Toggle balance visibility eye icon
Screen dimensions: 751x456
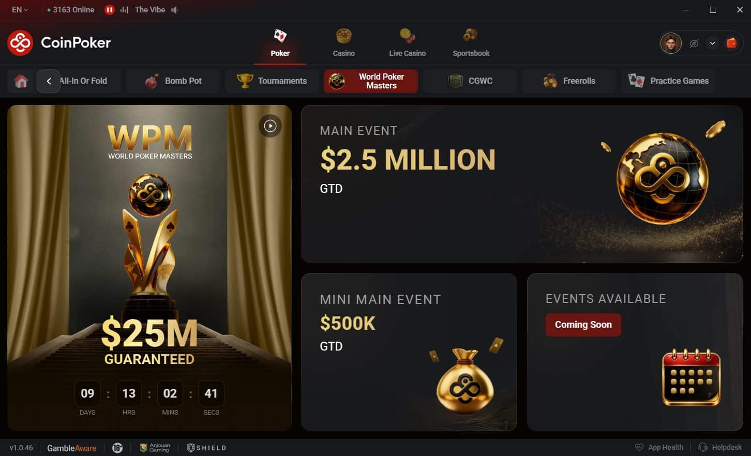coord(694,43)
